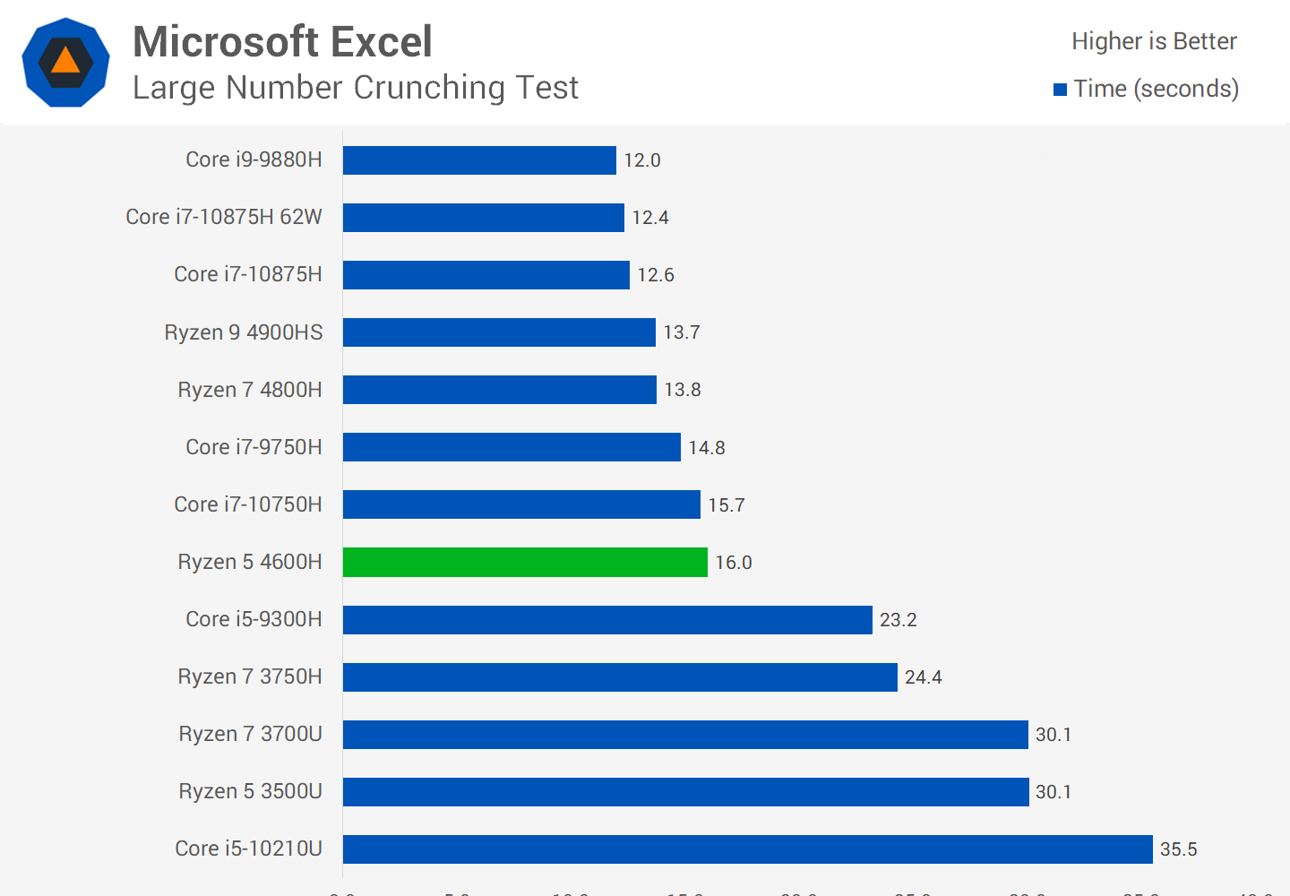Click the Higher is Better text
The width and height of the screenshot is (1290, 896).
1154,41
